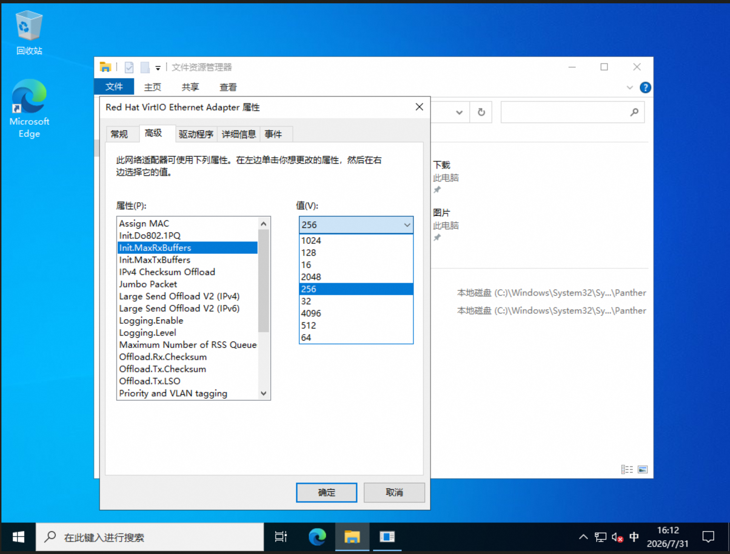Image resolution: width=730 pixels, height=554 pixels.
Task: Choose value 1024 in the list
Action: (356, 241)
